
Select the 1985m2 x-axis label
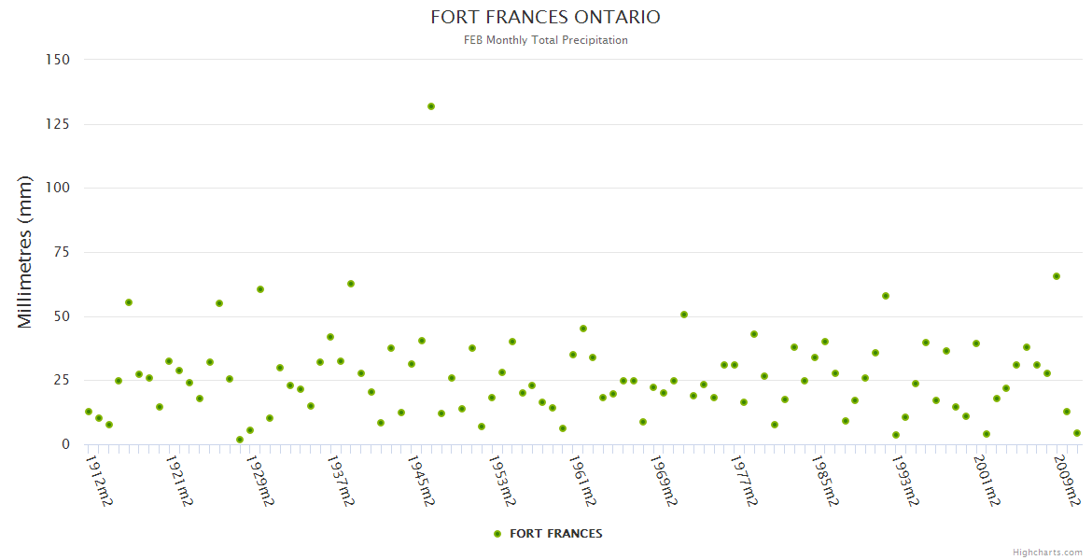point(824,480)
